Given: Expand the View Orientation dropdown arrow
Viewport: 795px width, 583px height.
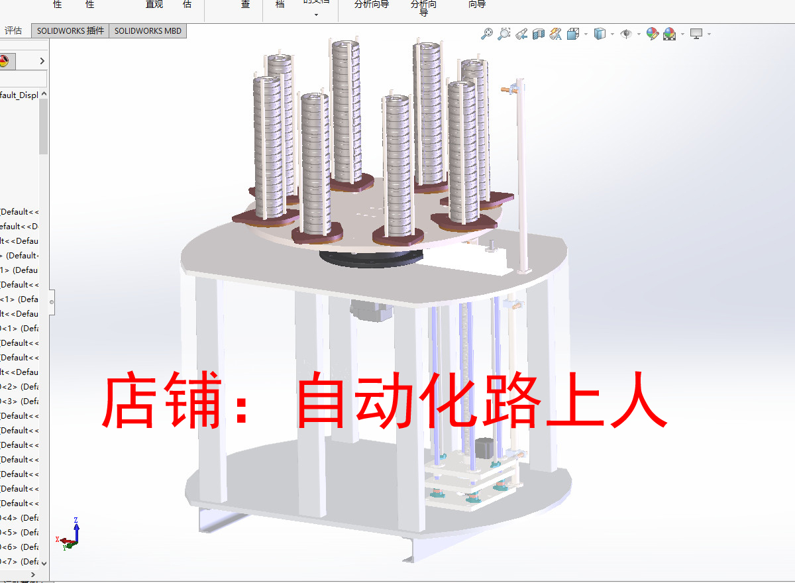Looking at the screenshot, I should click(586, 34).
